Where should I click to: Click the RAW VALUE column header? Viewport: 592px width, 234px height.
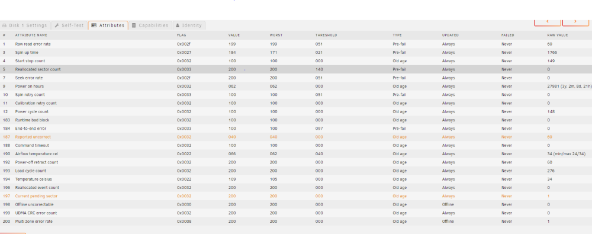[x=558, y=35]
